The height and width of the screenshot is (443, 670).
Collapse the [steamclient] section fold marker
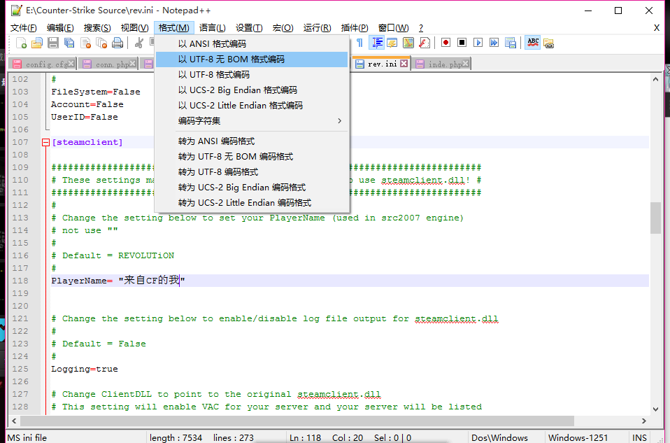45,142
